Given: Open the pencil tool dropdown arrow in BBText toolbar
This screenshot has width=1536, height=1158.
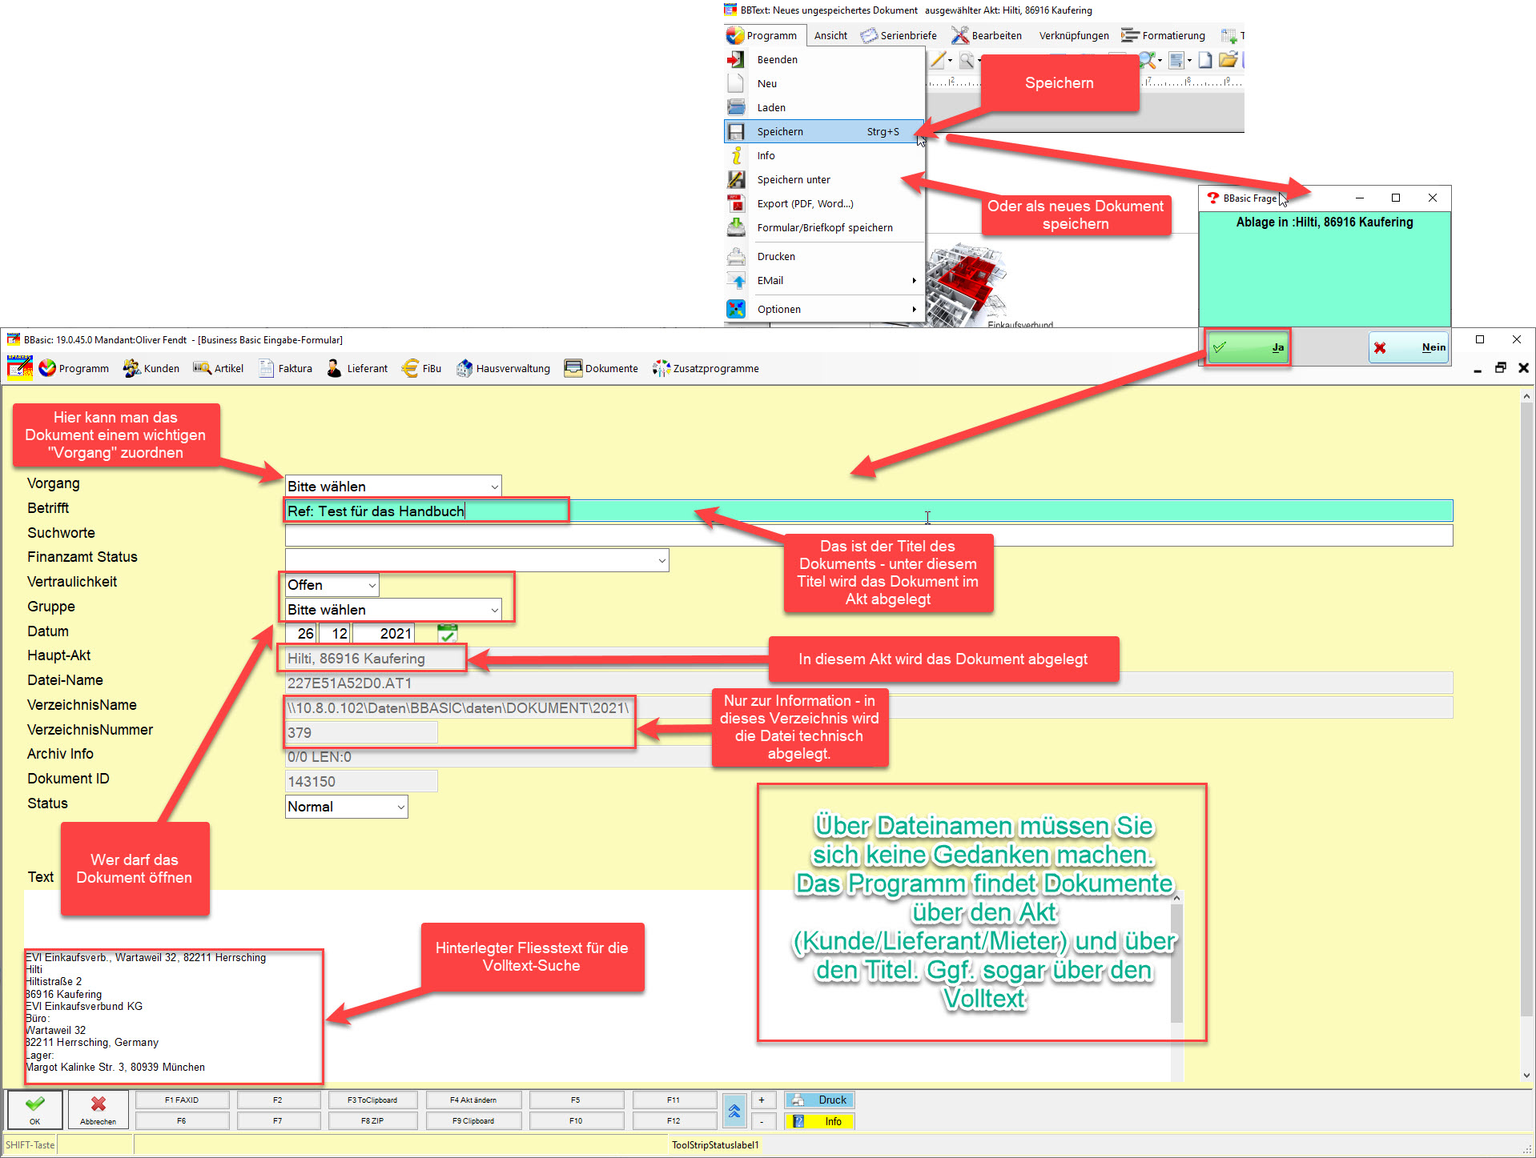Looking at the screenshot, I should click(x=951, y=60).
